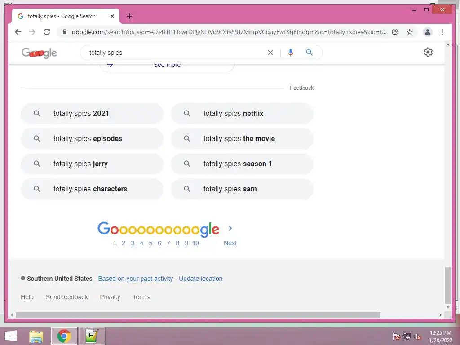Click the Action Center flag tray icon
This screenshot has width=460, height=345.
pyautogui.click(x=396, y=336)
